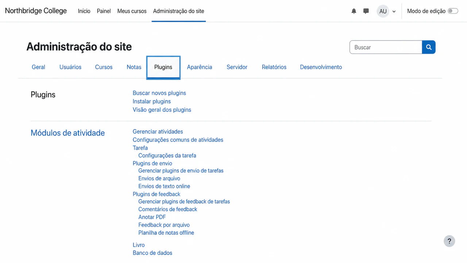Open the help question mark button
The height and width of the screenshot is (263, 467).
click(449, 241)
